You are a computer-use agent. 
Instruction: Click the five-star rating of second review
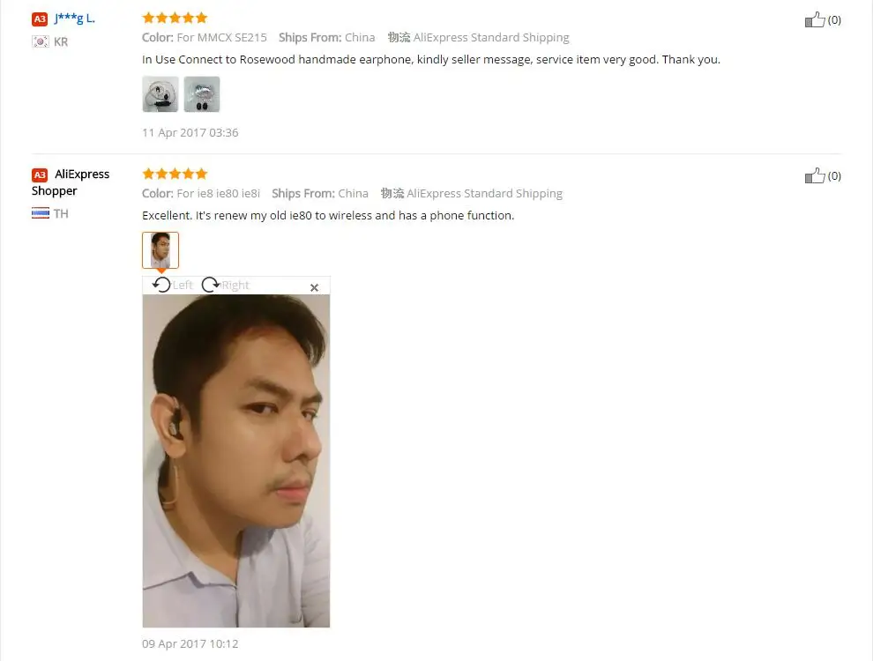coord(175,174)
